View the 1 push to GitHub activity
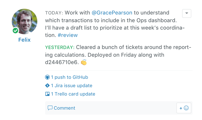 click(x=69, y=77)
